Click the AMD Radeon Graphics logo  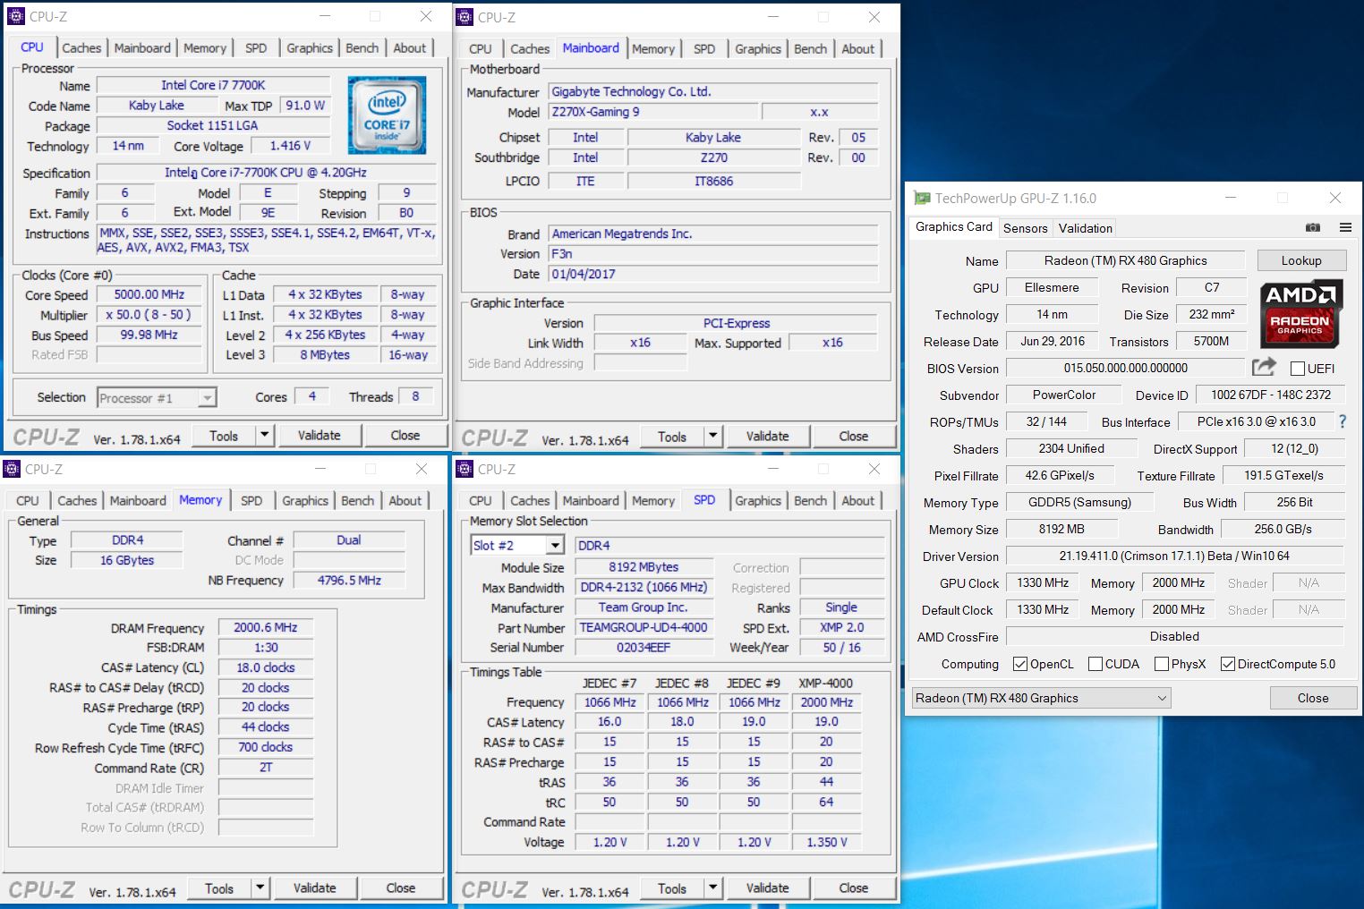[x=1300, y=314]
